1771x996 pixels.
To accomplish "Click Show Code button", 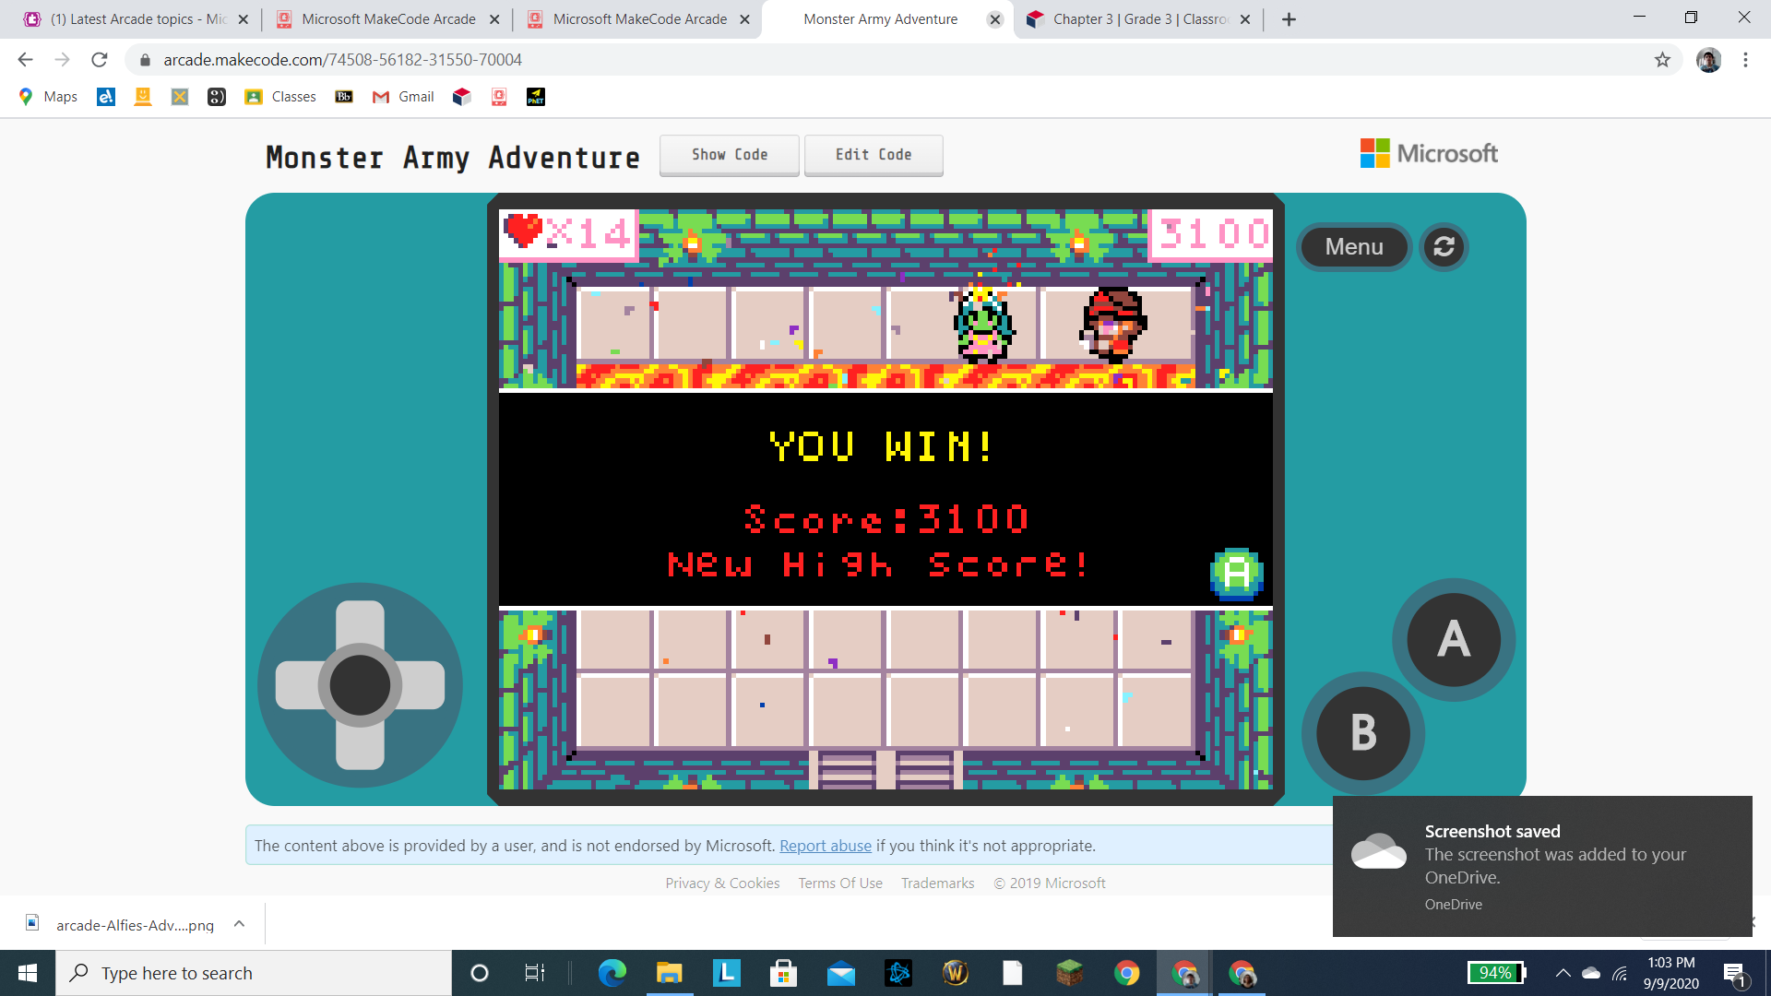I will (729, 155).
